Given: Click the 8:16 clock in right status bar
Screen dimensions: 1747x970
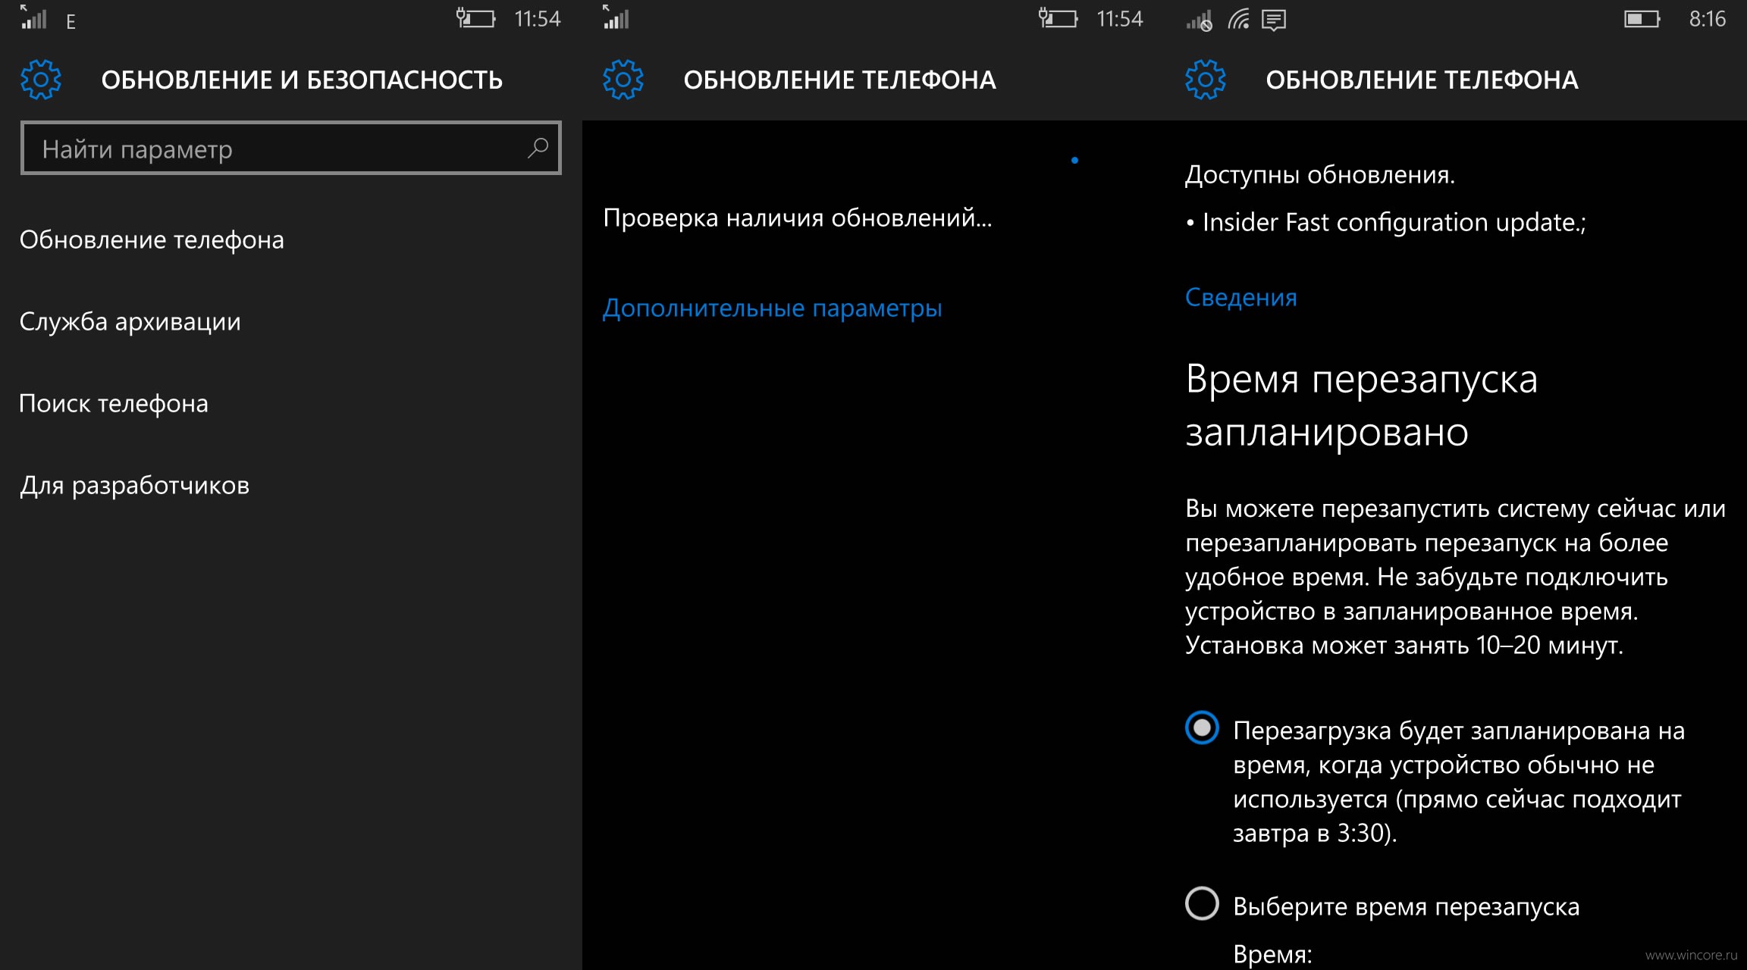Looking at the screenshot, I should (x=1708, y=18).
